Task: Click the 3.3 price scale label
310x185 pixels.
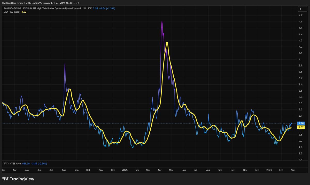Action: coord(300,103)
